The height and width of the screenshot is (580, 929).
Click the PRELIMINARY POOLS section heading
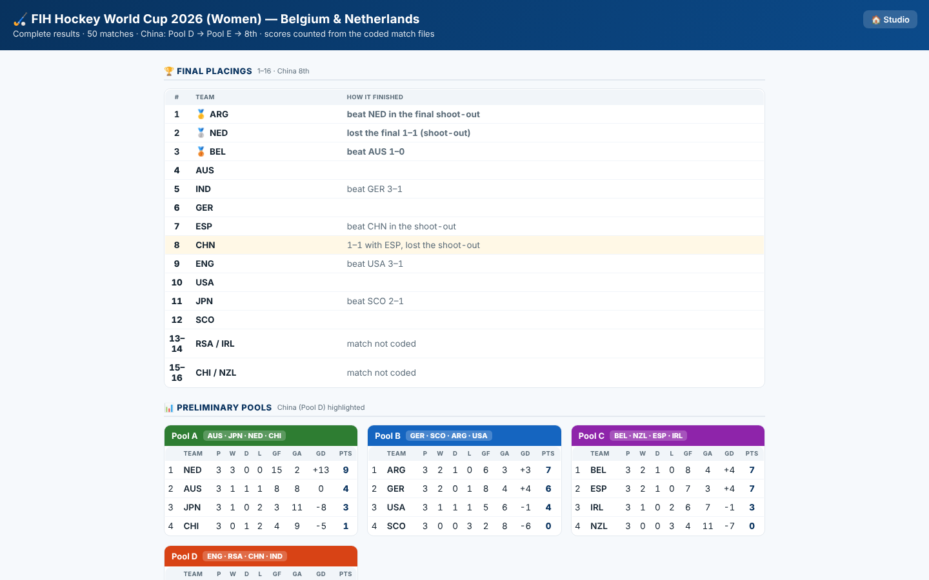(x=225, y=407)
